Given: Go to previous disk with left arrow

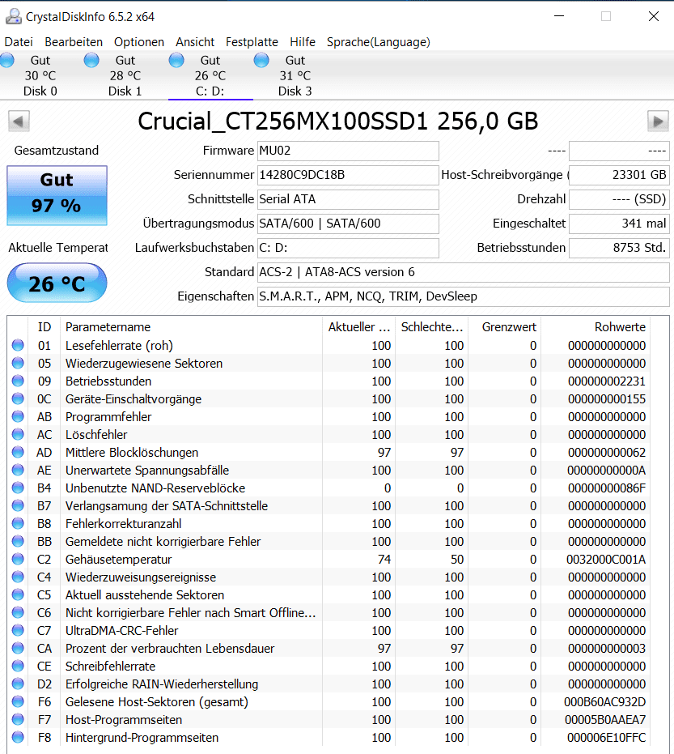Looking at the screenshot, I should (19, 121).
